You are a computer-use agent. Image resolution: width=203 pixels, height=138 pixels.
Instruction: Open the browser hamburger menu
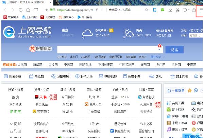click(201, 10)
